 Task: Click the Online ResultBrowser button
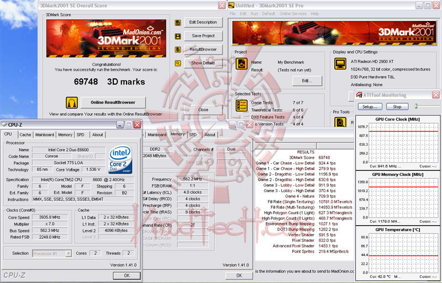point(113,102)
